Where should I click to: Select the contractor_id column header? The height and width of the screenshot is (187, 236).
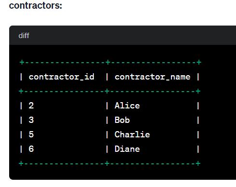point(62,77)
